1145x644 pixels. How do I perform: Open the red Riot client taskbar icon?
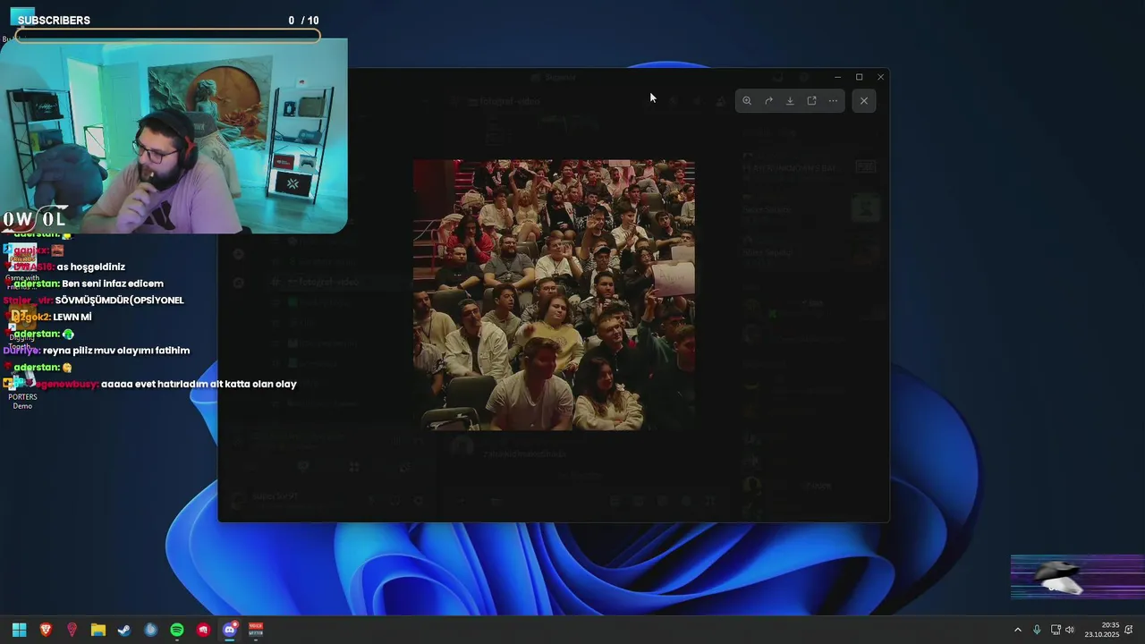coord(203,630)
